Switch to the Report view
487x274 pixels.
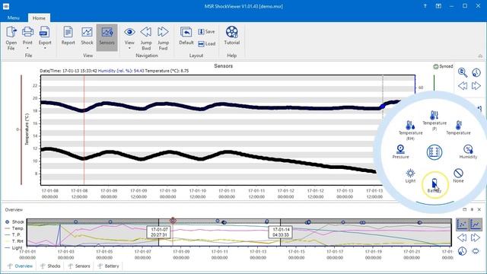(68, 36)
